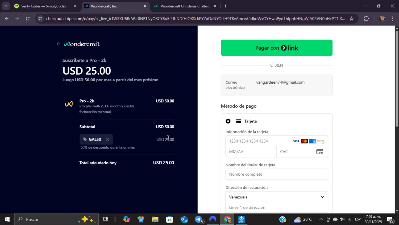Image resolution: width=399 pixels, height=225 pixels.
Task: Open the Venezuela country dropdown
Action: tap(277, 197)
